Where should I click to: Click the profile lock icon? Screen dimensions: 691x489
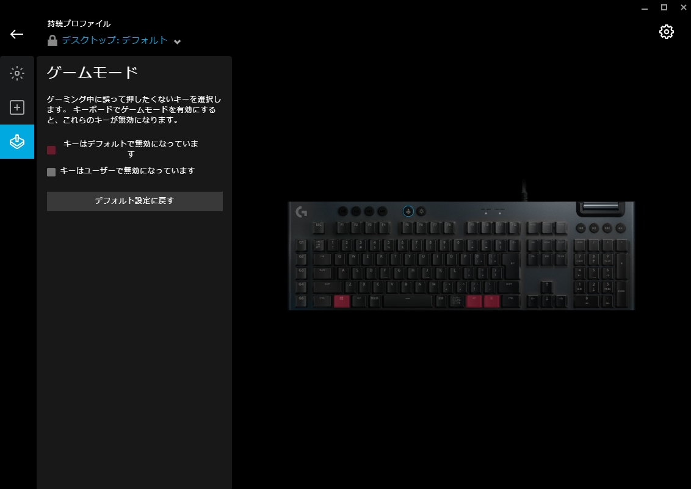[52, 40]
